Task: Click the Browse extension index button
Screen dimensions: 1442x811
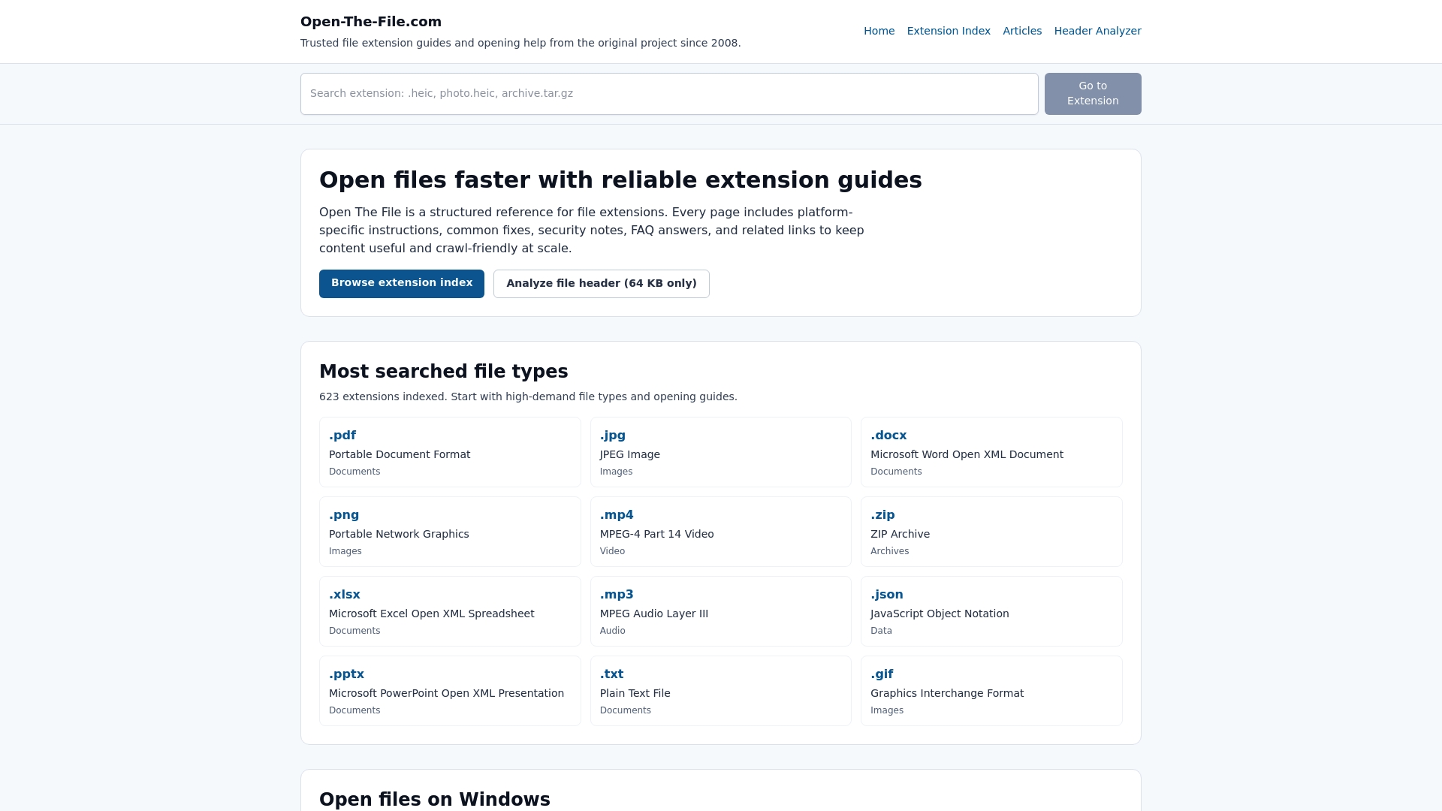Action: [402, 283]
